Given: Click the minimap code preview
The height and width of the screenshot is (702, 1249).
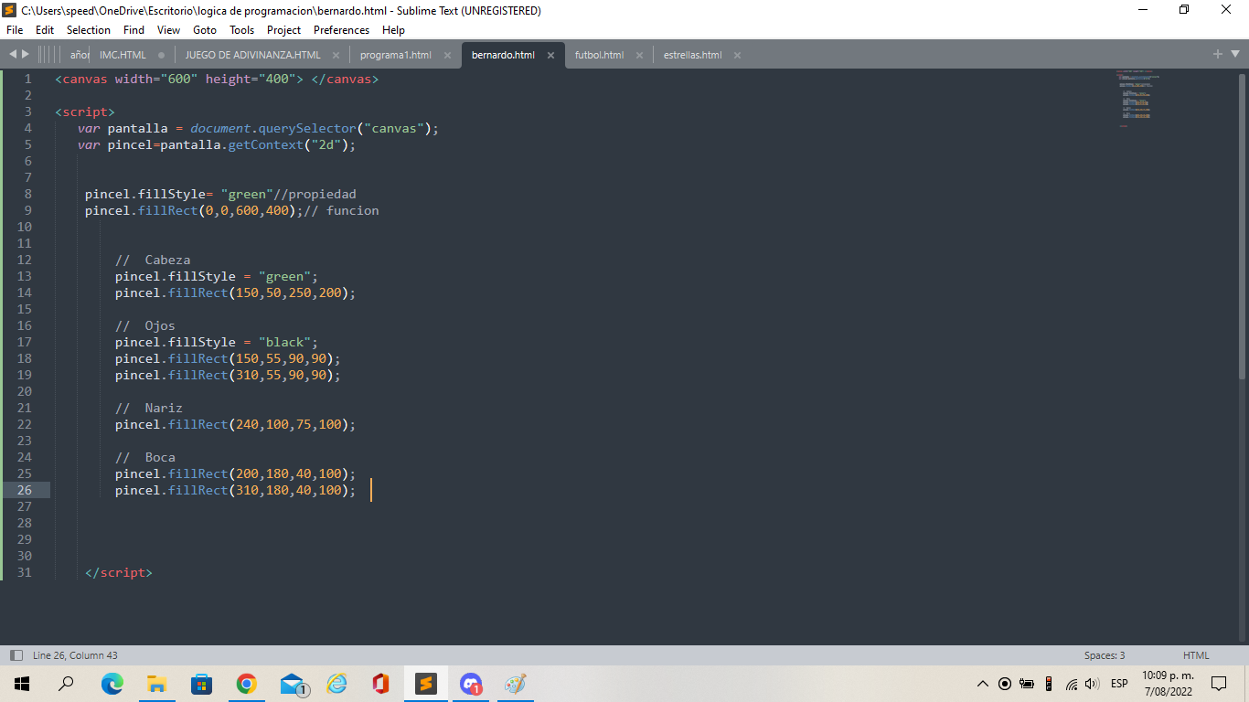Looking at the screenshot, I should (1137, 97).
